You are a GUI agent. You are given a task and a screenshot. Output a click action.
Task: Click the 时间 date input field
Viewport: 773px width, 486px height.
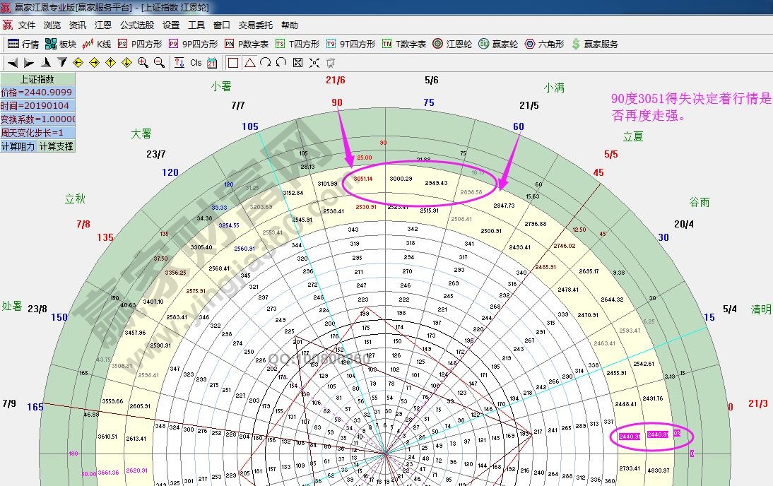pos(37,106)
